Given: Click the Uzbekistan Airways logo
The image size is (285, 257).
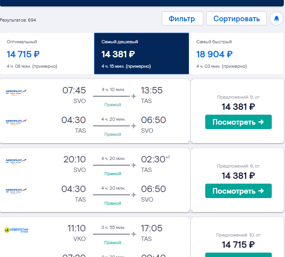Looking at the screenshot, I should tap(16, 230).
